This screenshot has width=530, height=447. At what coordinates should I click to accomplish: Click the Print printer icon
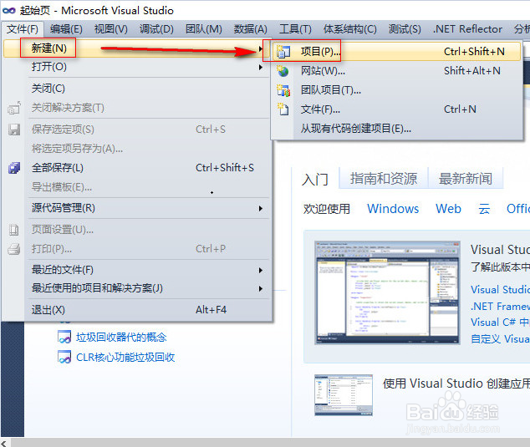click(x=14, y=249)
